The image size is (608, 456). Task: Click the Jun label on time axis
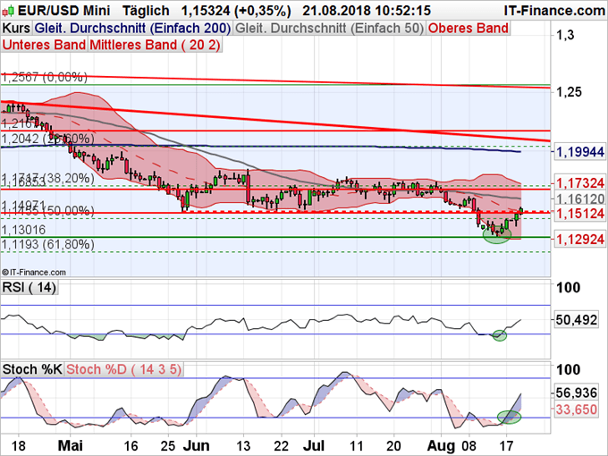pyautogui.click(x=196, y=445)
